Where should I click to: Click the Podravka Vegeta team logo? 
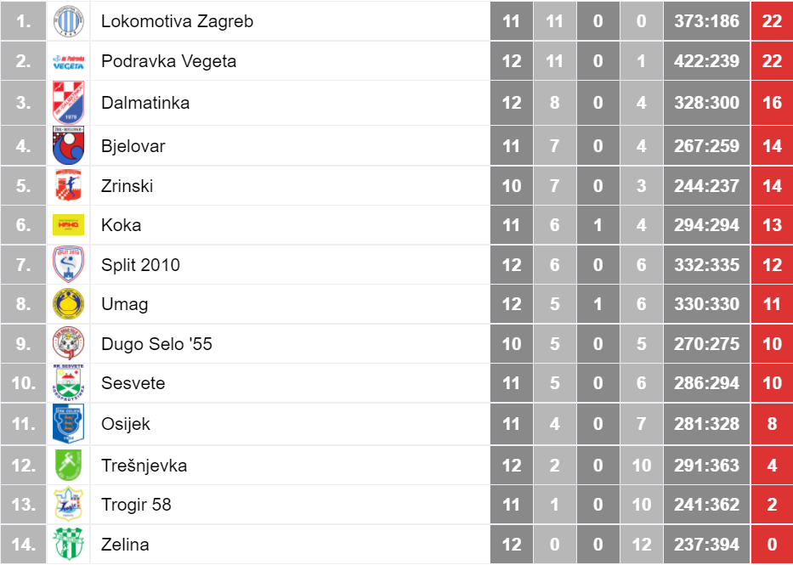click(x=68, y=62)
